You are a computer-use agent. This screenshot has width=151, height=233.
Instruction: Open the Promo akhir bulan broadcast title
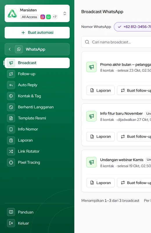[125, 64]
